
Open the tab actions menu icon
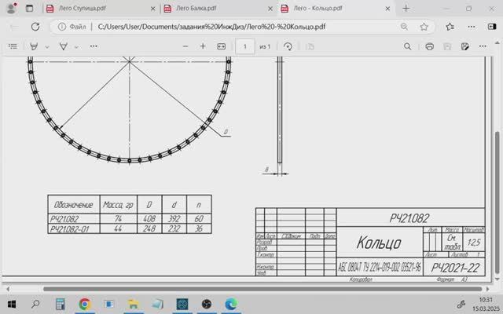click(x=29, y=9)
